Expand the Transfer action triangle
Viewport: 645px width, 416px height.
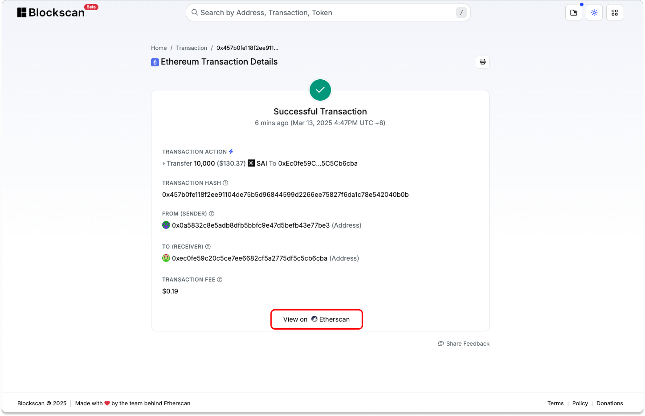(x=164, y=163)
